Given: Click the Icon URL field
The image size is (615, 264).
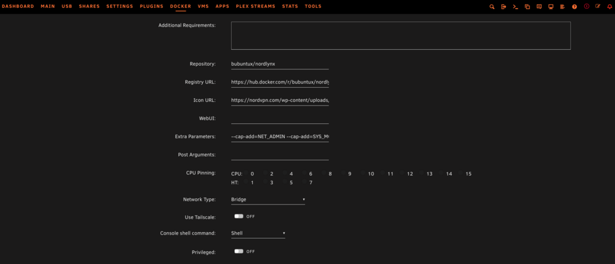Looking at the screenshot, I should coord(280,100).
